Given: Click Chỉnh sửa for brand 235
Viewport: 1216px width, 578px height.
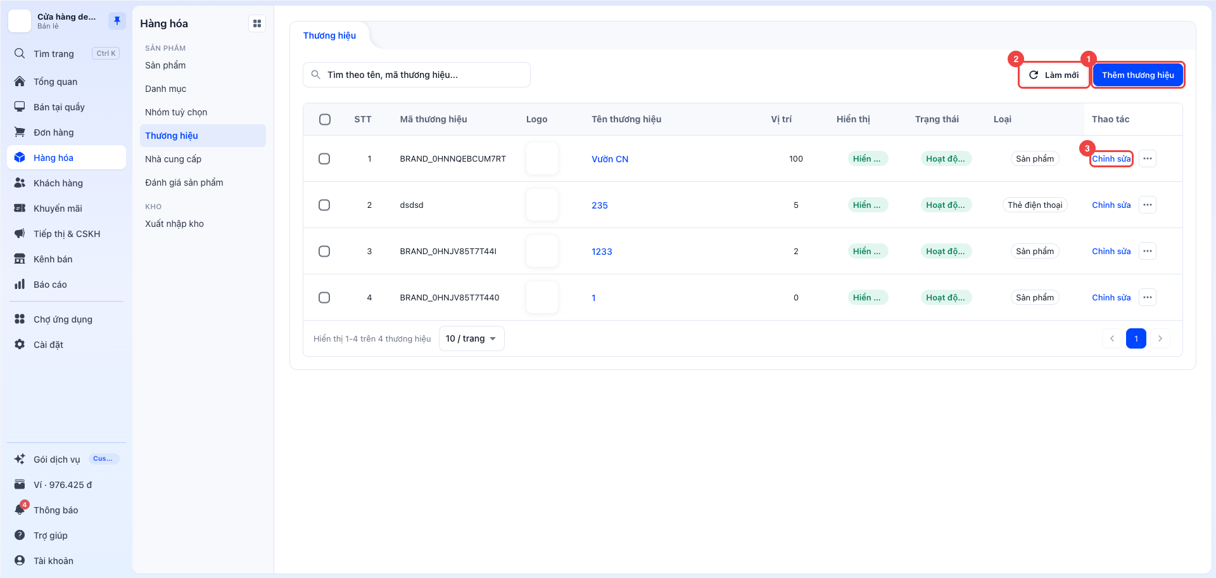Looking at the screenshot, I should point(1111,205).
